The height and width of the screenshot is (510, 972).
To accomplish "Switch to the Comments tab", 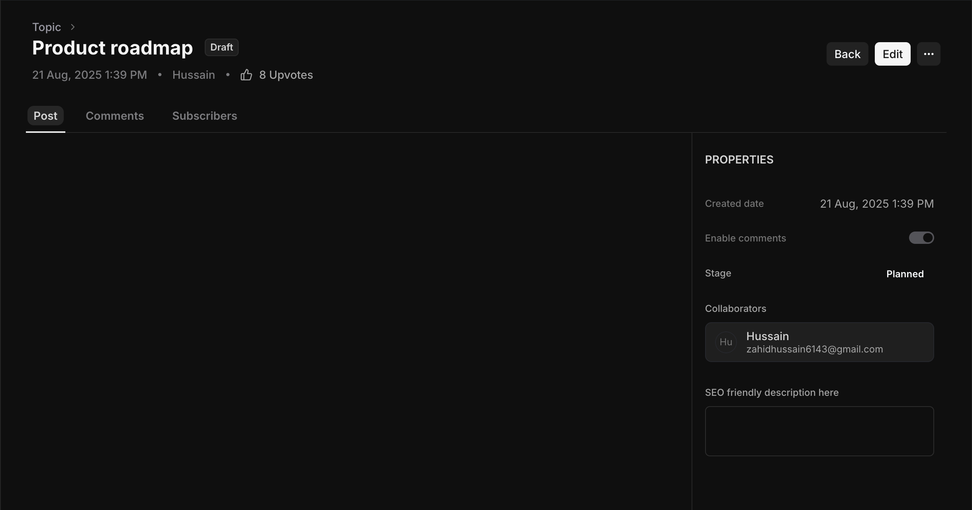I will pyautogui.click(x=115, y=116).
